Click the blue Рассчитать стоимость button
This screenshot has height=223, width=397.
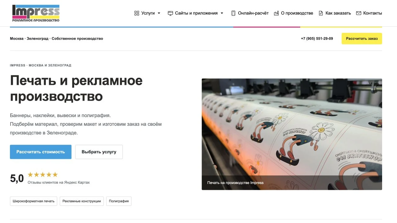pos(41,152)
